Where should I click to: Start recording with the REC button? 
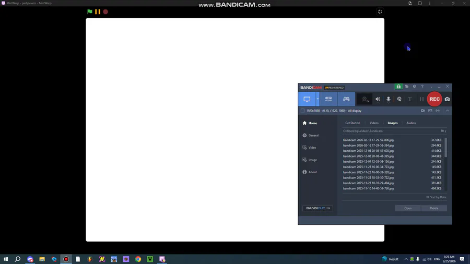[434, 99]
